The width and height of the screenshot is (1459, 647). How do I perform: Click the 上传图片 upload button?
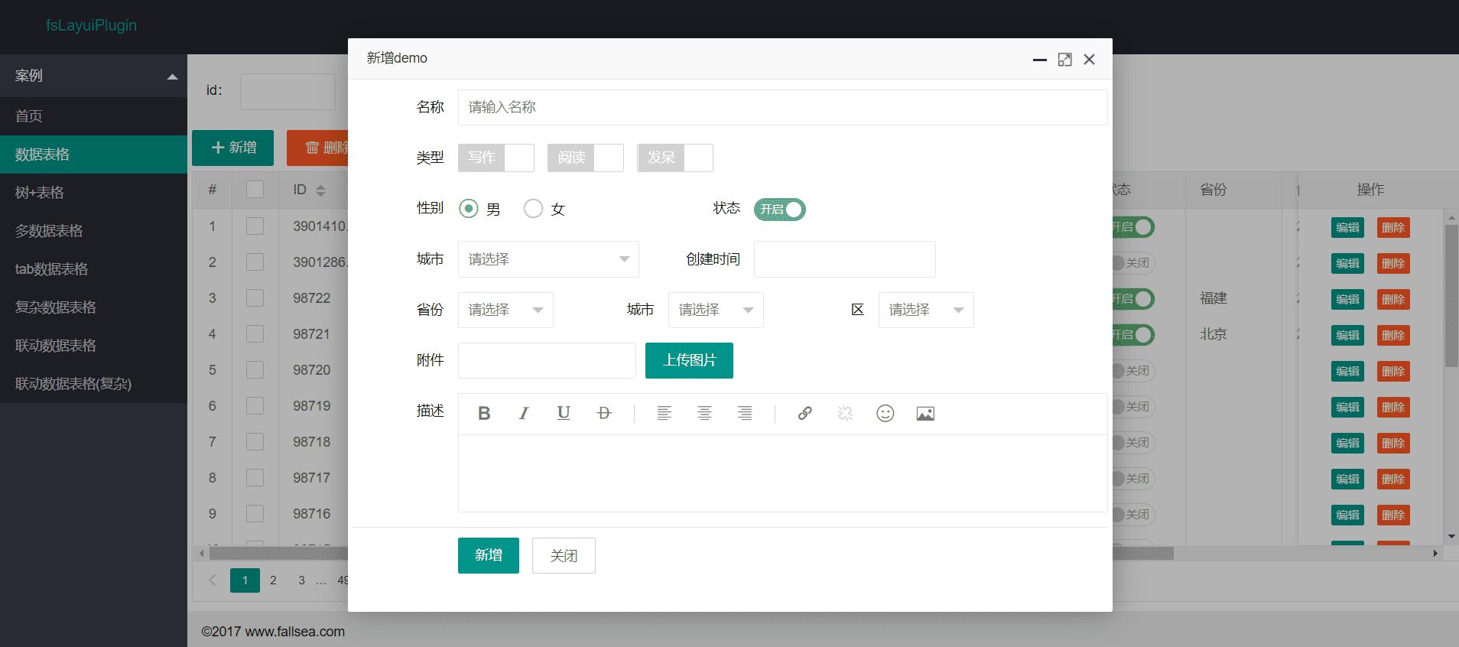click(689, 360)
